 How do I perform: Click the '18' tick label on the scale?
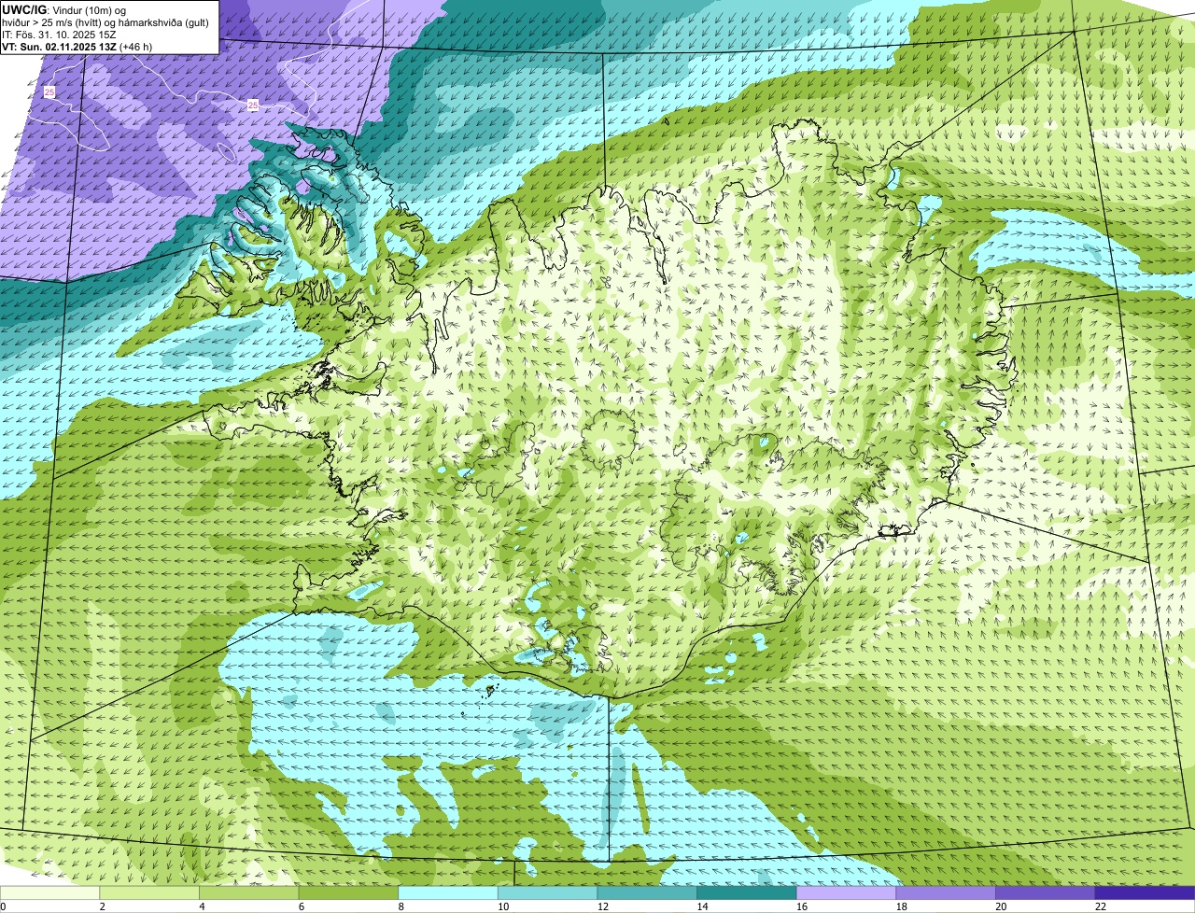point(901,906)
